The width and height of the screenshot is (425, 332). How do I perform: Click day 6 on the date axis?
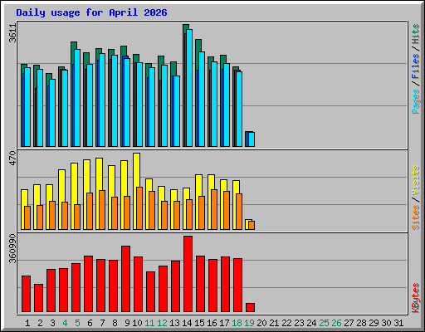[x=90, y=323]
